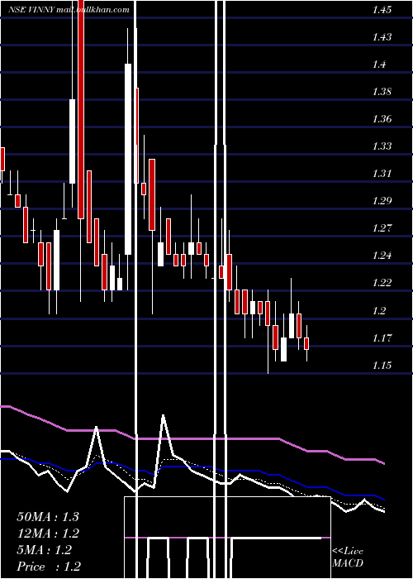Click the 1.2 price axis label
The width and height of the screenshot is (413, 579).
coord(379,310)
